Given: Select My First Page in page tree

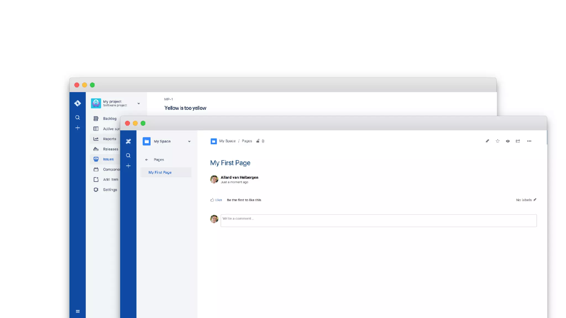Looking at the screenshot, I should [x=160, y=172].
